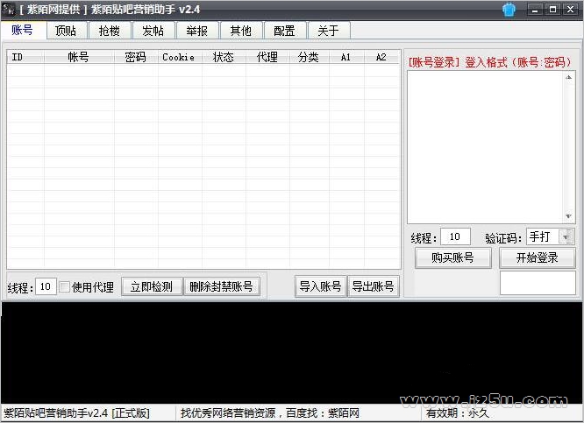Sort by the ID column header
The width and height of the screenshot is (584, 423).
pos(25,57)
